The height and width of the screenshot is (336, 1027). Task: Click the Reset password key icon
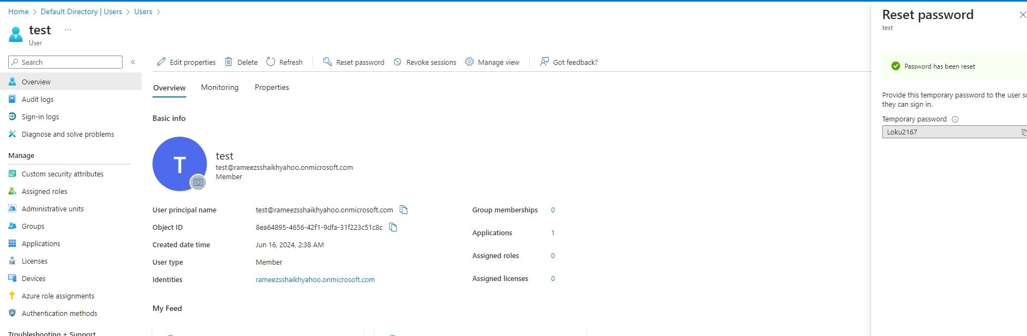coord(327,62)
